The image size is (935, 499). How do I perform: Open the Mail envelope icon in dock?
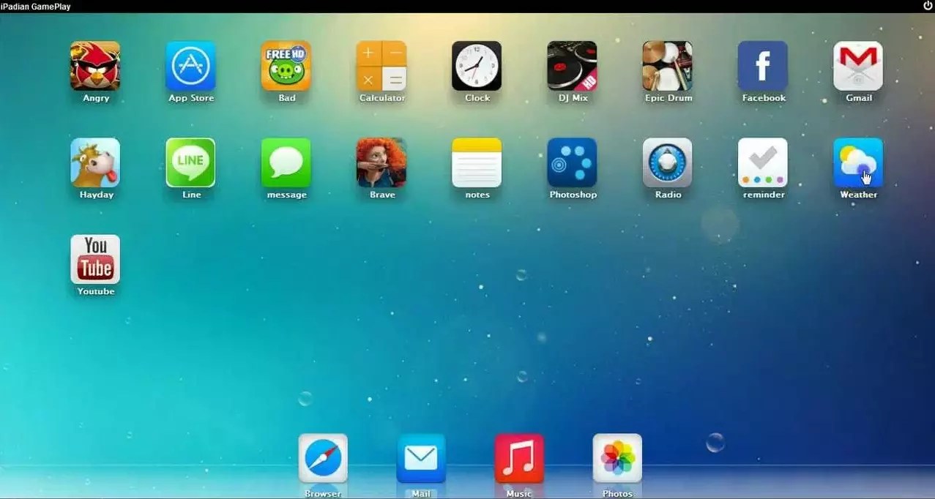point(421,459)
